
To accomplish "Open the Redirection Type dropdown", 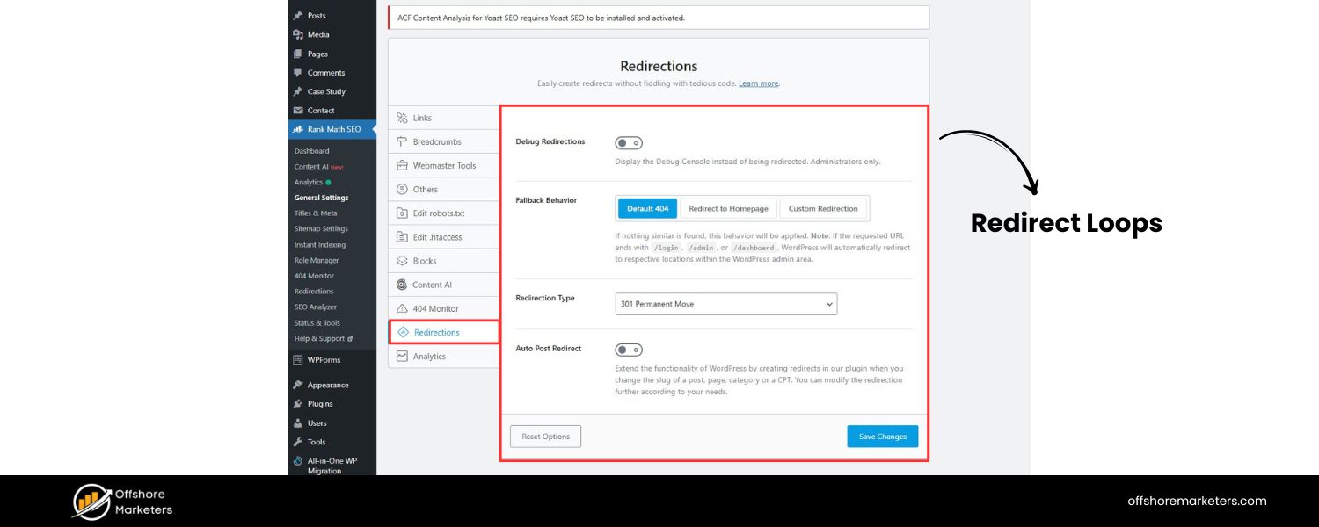I will pos(725,304).
